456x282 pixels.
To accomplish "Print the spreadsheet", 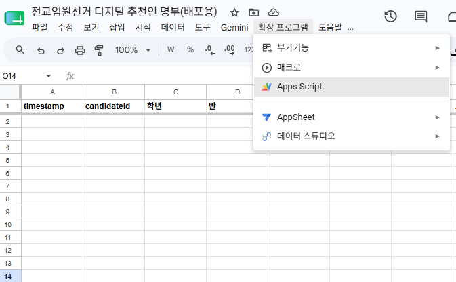I will tap(80, 50).
